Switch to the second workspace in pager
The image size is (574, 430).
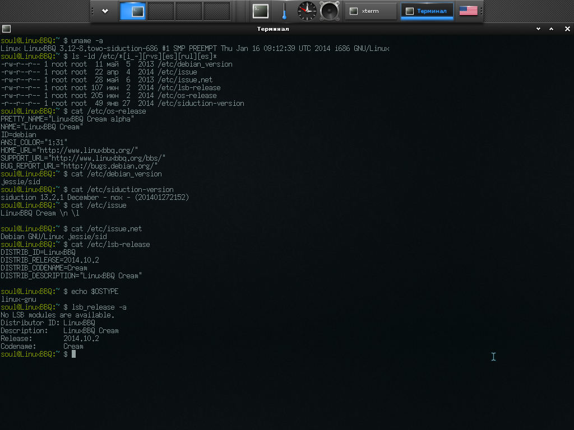point(161,11)
